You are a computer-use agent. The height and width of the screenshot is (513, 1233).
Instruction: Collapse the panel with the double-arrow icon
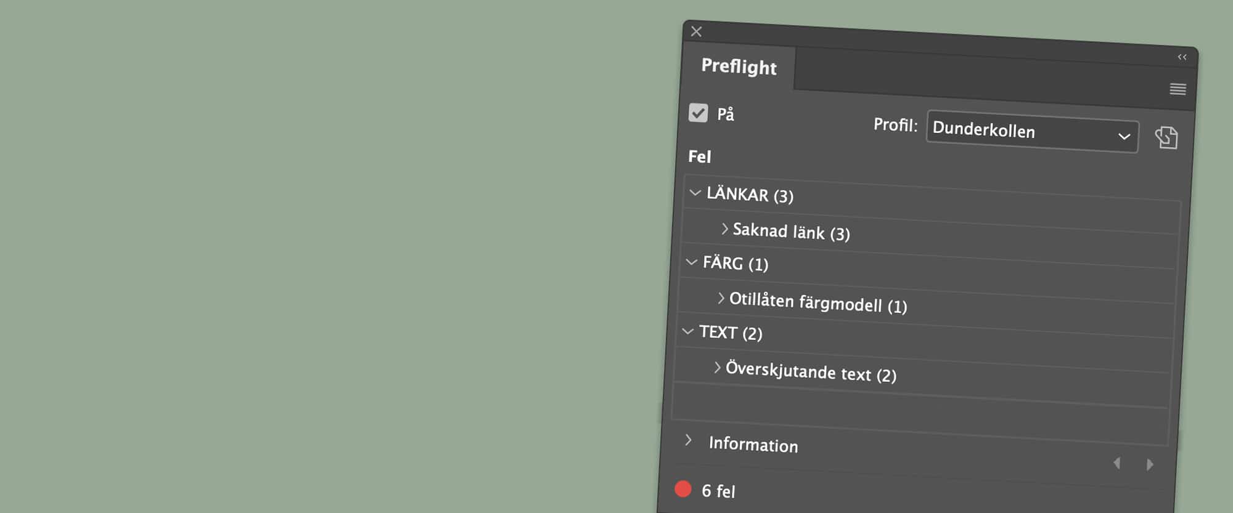1182,56
